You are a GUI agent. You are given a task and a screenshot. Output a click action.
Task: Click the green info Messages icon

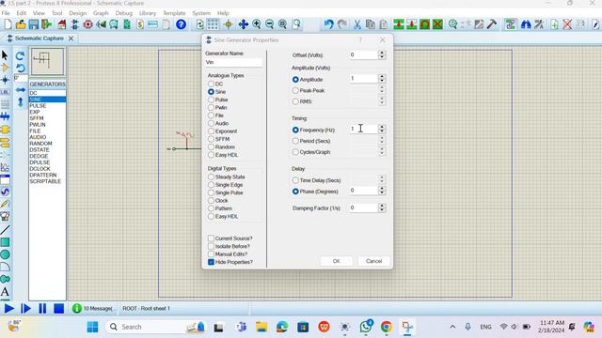pos(77,308)
